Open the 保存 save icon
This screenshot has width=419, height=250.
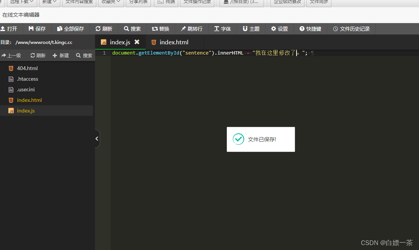pyautogui.click(x=36, y=29)
